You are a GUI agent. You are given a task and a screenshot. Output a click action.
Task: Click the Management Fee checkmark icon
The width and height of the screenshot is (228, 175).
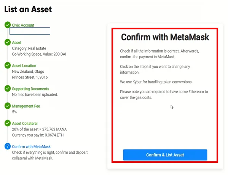[x=8, y=106]
